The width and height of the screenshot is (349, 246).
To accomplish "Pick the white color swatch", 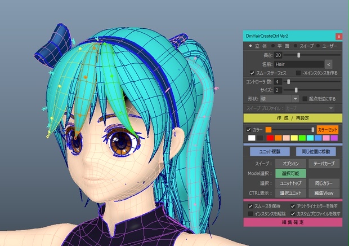I will pyautogui.click(x=252, y=138).
